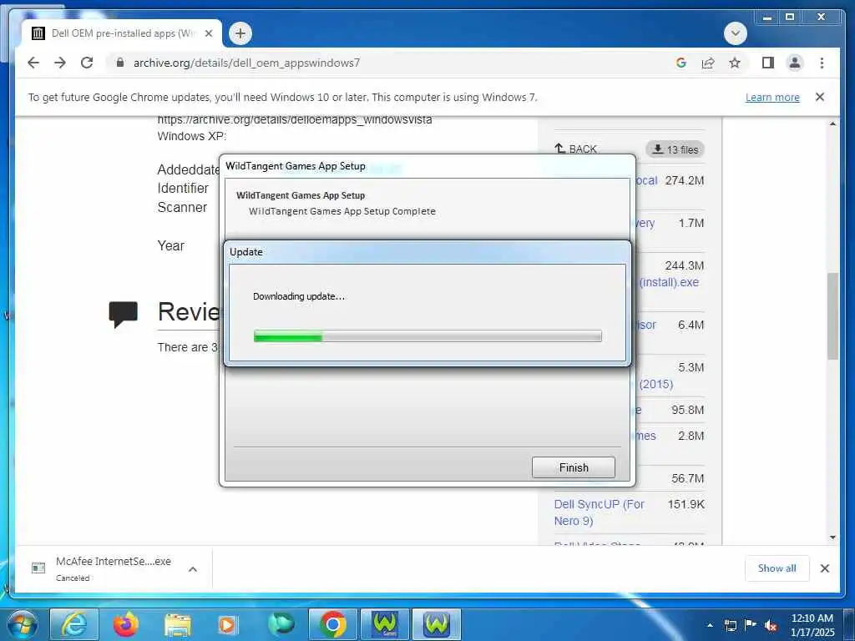
Task: Open the Google search side icon
Action: pyautogui.click(x=680, y=63)
